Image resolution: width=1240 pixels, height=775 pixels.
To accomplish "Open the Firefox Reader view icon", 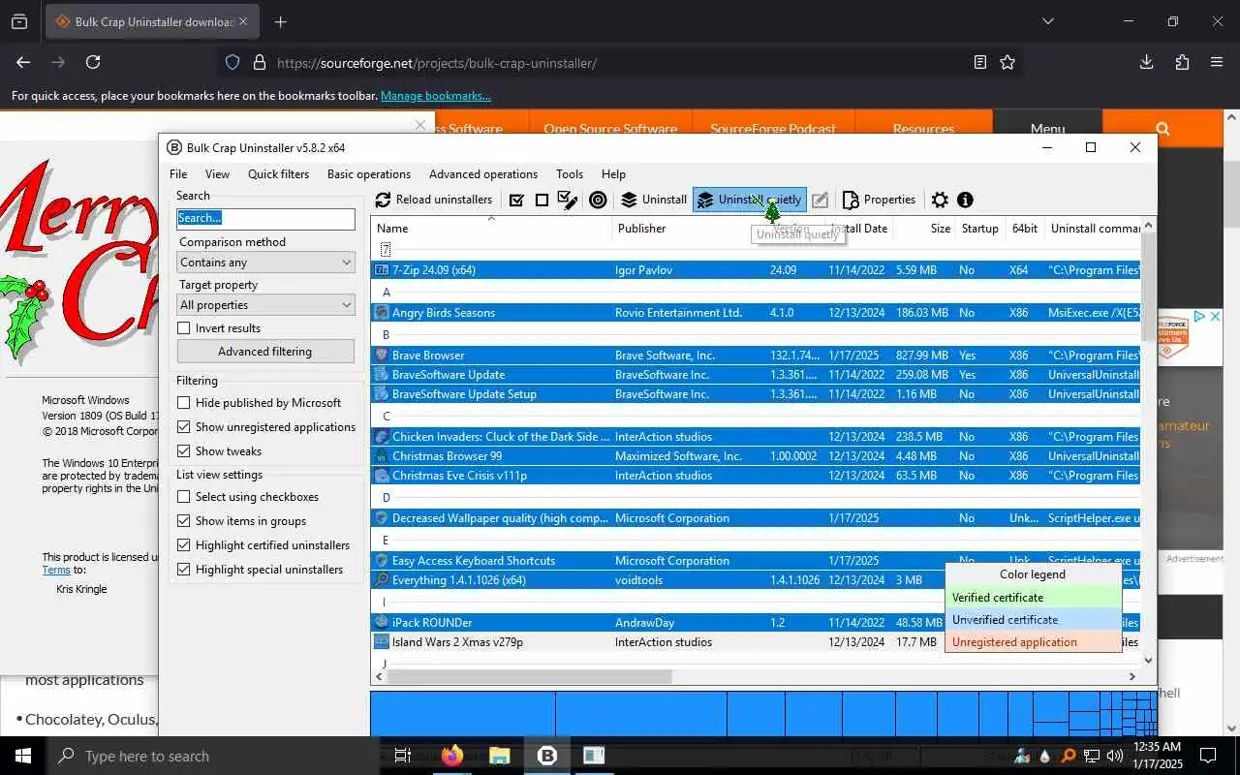I will coord(980,62).
